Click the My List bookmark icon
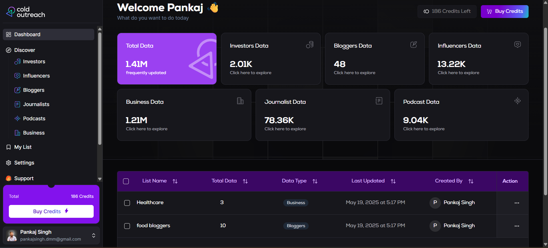Image resolution: width=548 pixels, height=248 pixels. [9, 147]
